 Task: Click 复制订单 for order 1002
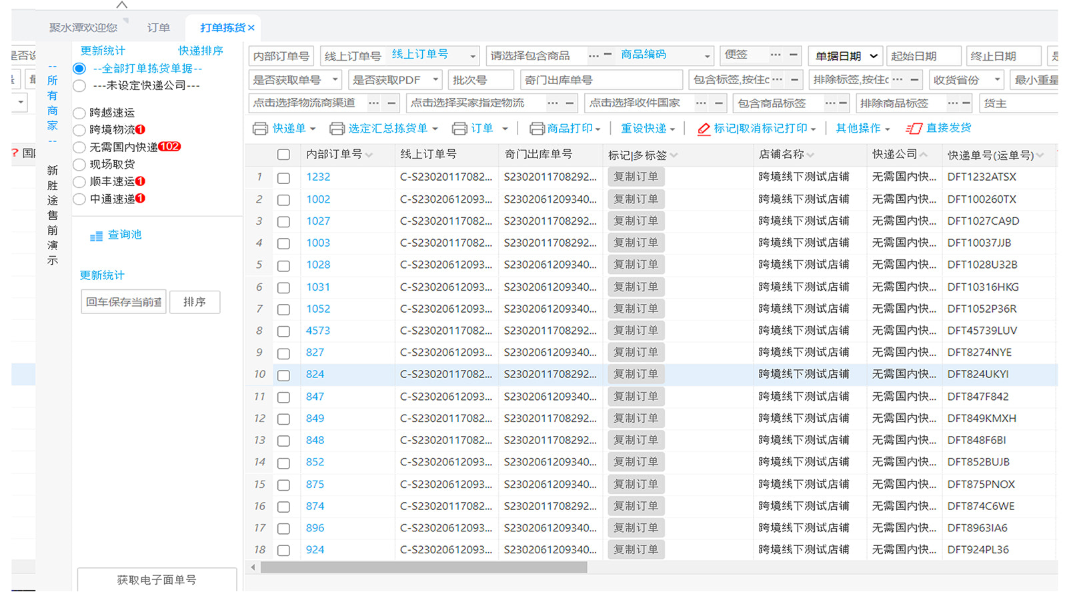click(636, 199)
